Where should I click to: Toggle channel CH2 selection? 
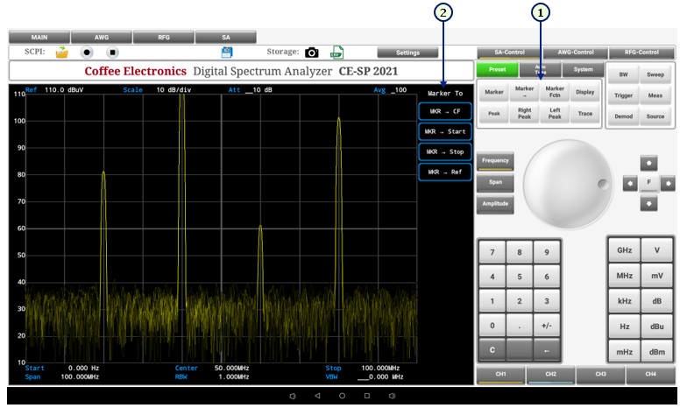coord(550,374)
